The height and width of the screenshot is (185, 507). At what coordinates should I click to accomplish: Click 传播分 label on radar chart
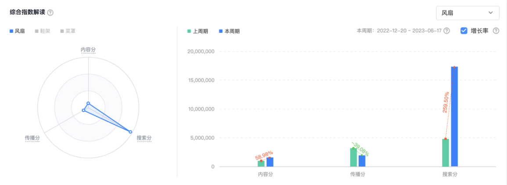(x=32, y=138)
